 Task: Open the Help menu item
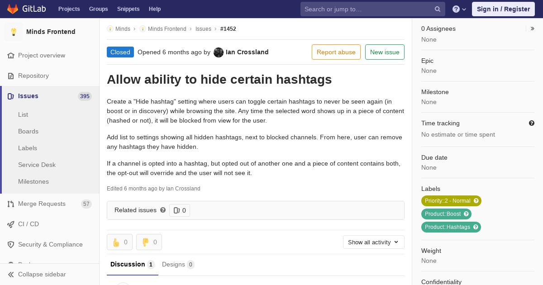pos(155,9)
